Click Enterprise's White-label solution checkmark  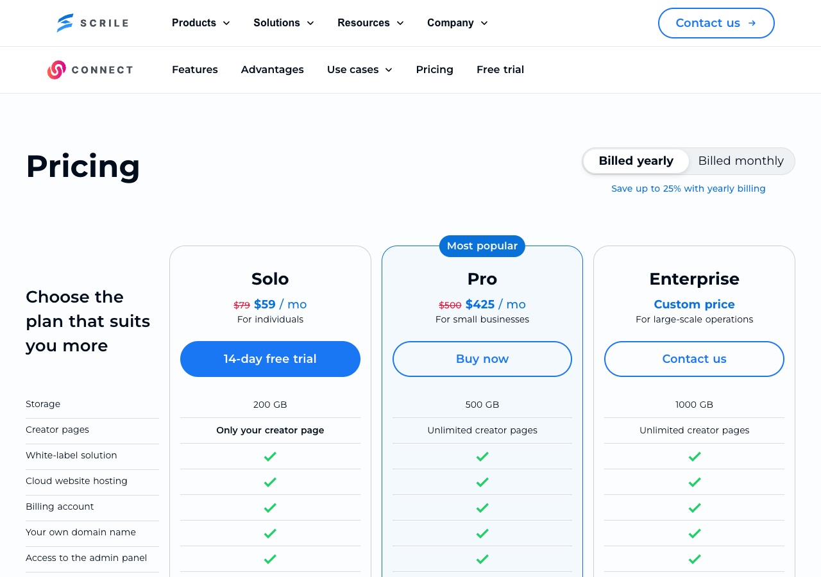(x=694, y=456)
